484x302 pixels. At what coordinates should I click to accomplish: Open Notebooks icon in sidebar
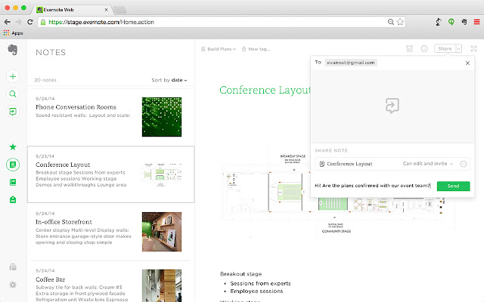[x=13, y=182]
